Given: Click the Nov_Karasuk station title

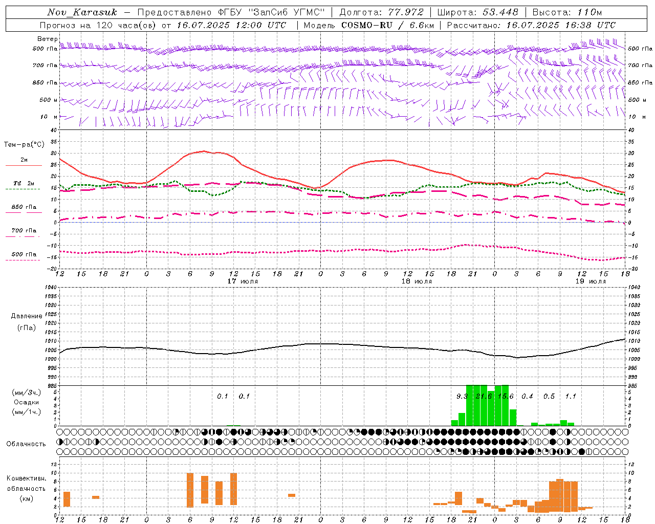Looking at the screenshot, I should pyautogui.click(x=82, y=12).
